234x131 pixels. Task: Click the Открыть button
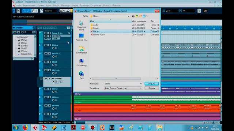[152, 84]
